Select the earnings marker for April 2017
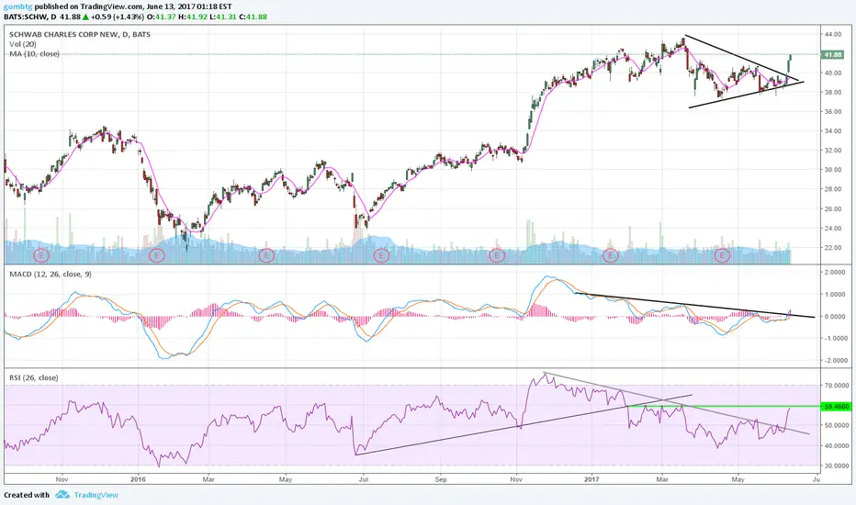 pos(722,255)
